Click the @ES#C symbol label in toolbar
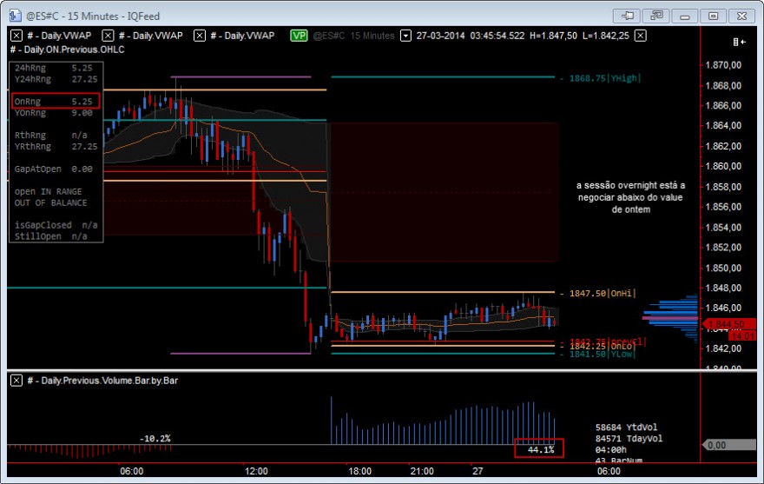The width and height of the screenshot is (764, 484). click(328, 36)
